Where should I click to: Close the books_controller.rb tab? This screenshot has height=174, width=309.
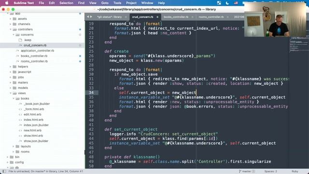pos(192,17)
